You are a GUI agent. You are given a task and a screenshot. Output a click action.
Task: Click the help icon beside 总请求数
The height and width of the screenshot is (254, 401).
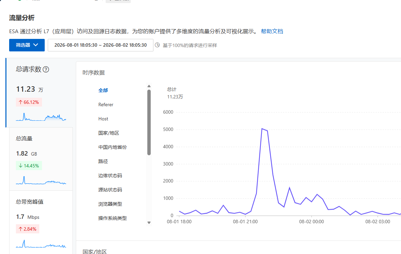[46, 69]
